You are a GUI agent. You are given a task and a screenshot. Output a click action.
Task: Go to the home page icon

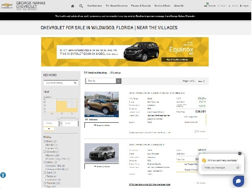[73, 6]
